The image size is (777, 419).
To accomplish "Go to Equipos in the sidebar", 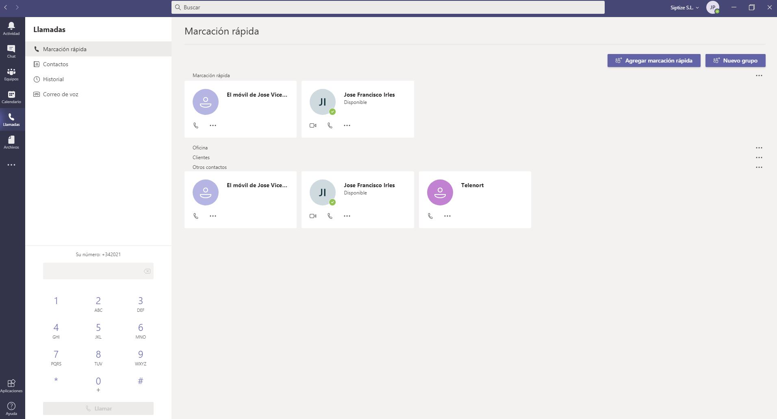I will (x=11, y=74).
